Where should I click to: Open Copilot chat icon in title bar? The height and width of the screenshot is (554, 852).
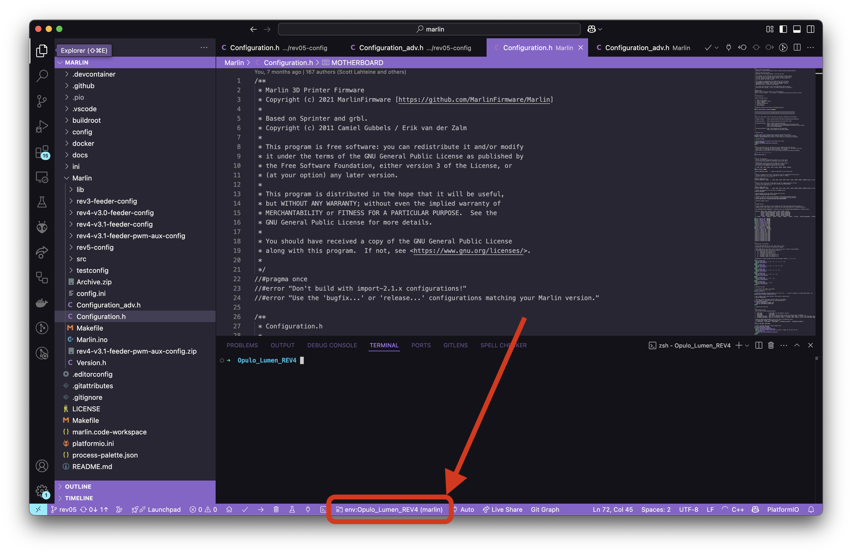(591, 29)
